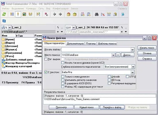
Task: Click the binoculars Search files toolbar icon
Action: click(97, 14)
